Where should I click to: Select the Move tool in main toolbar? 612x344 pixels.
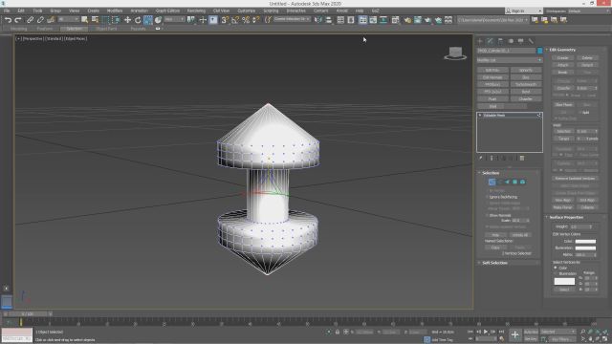[127, 19]
